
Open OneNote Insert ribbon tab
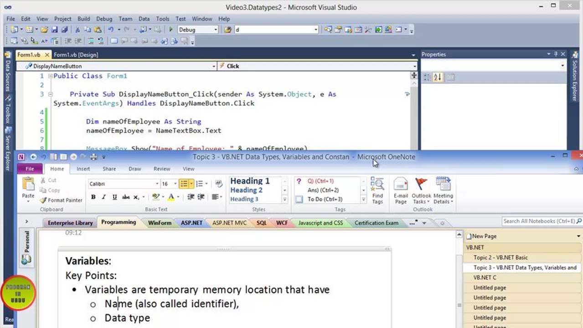click(83, 169)
